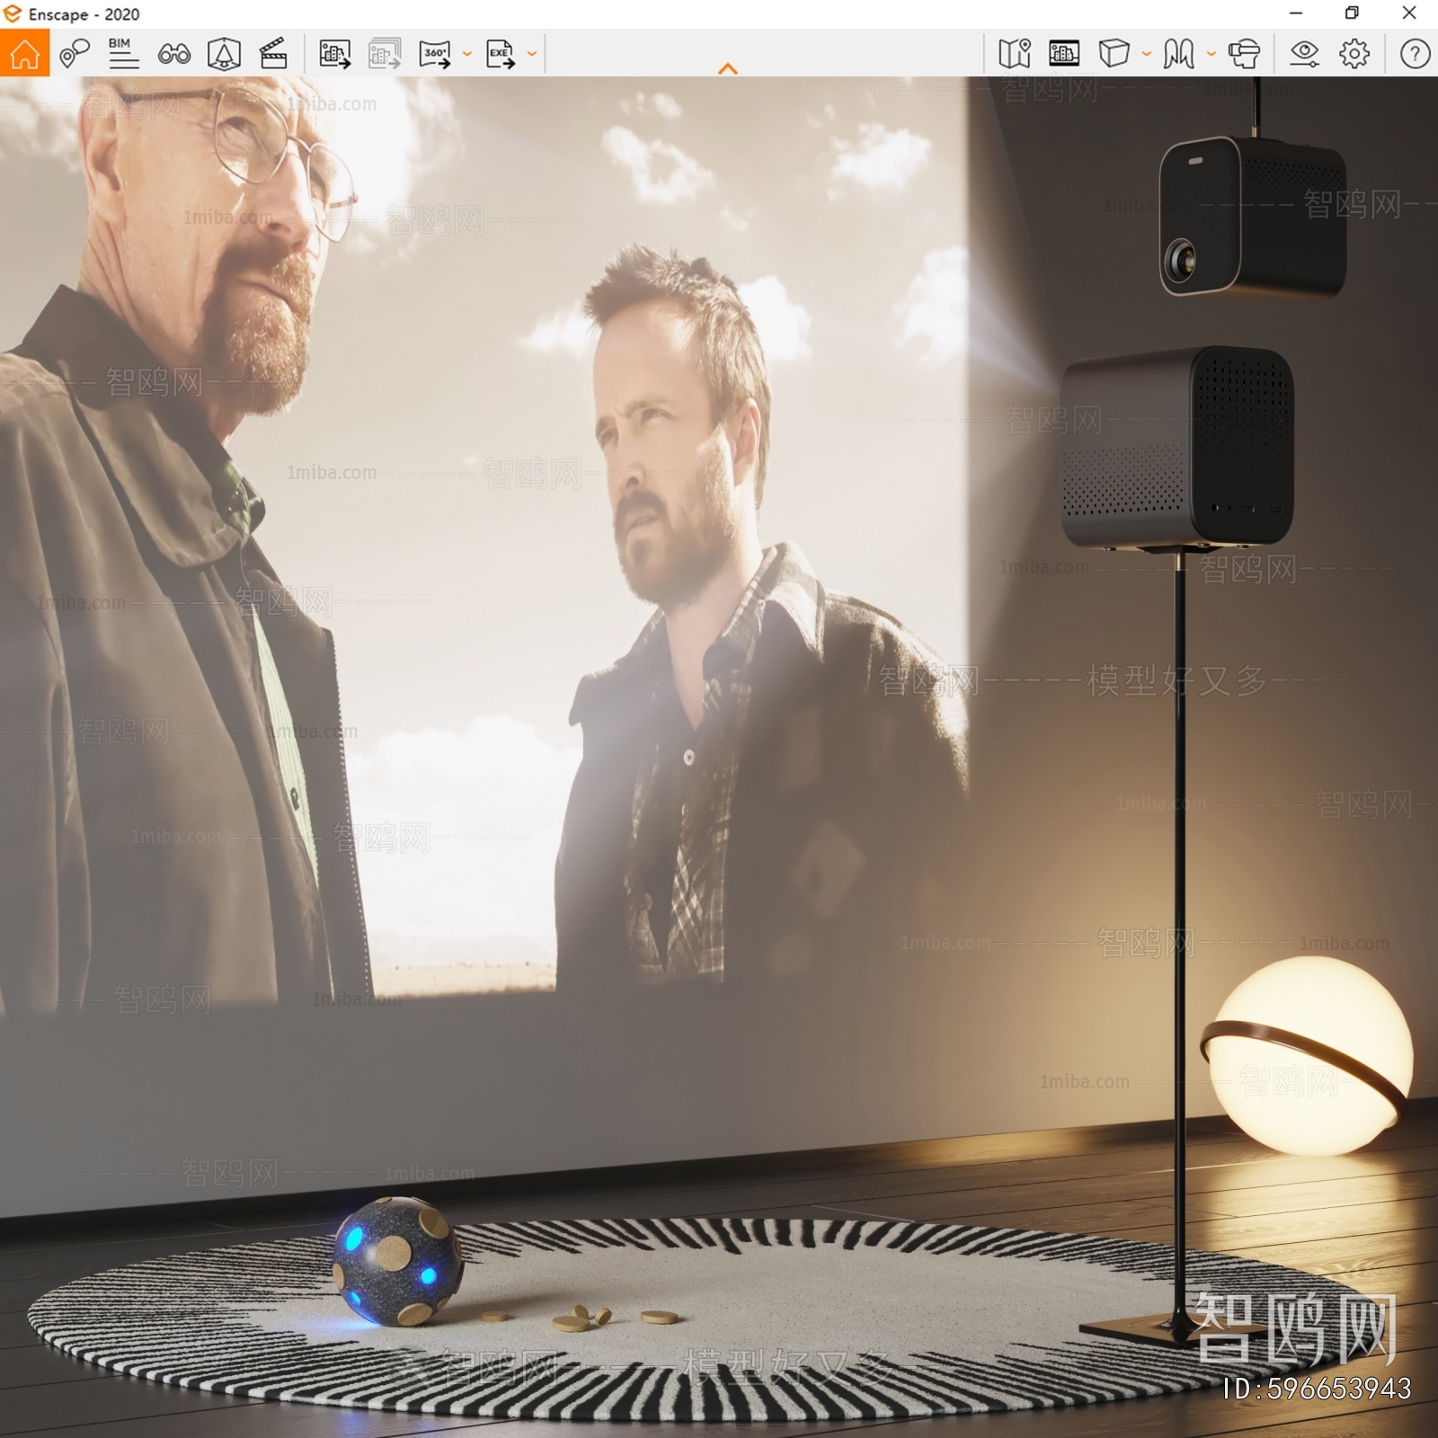The width and height of the screenshot is (1438, 1438).
Task: Restore down the Enscape window
Action: click(x=1352, y=13)
